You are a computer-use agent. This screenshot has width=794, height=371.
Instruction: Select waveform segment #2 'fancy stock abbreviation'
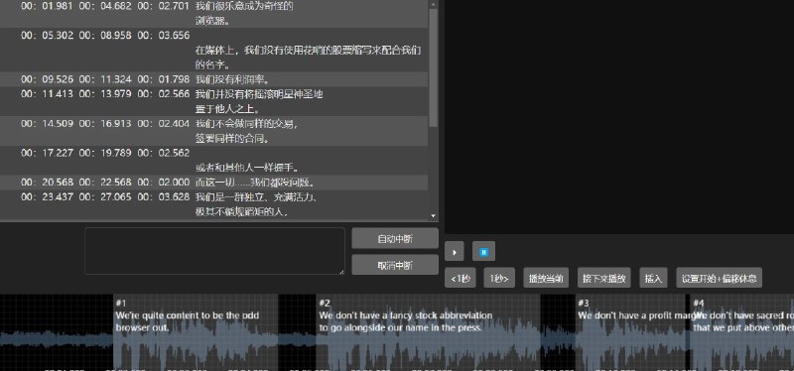(429, 332)
